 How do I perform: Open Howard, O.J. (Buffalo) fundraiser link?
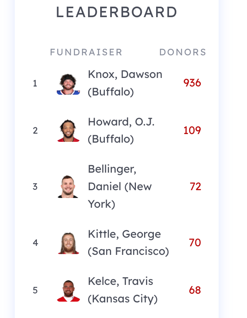coord(121,131)
